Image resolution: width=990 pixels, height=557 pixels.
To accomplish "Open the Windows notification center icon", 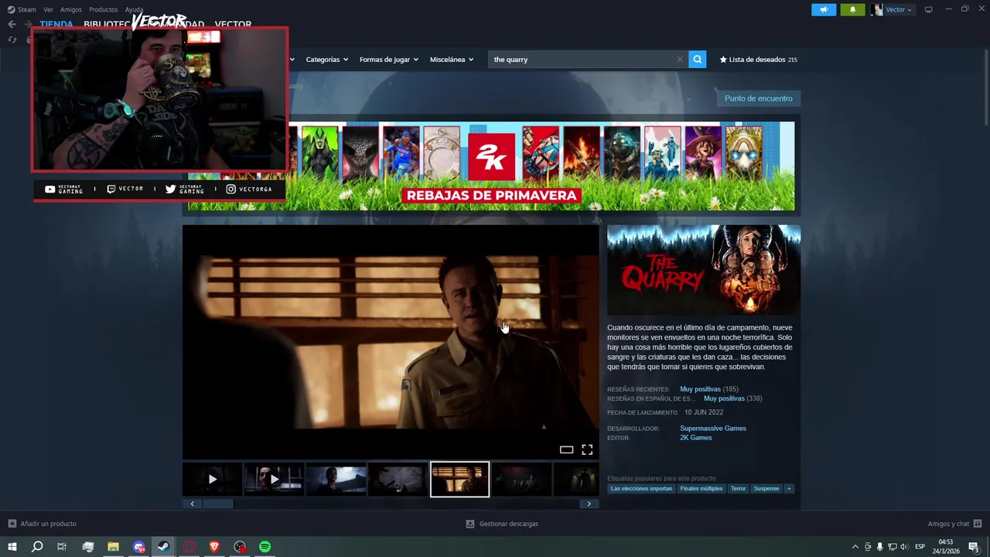I will 975,548.
